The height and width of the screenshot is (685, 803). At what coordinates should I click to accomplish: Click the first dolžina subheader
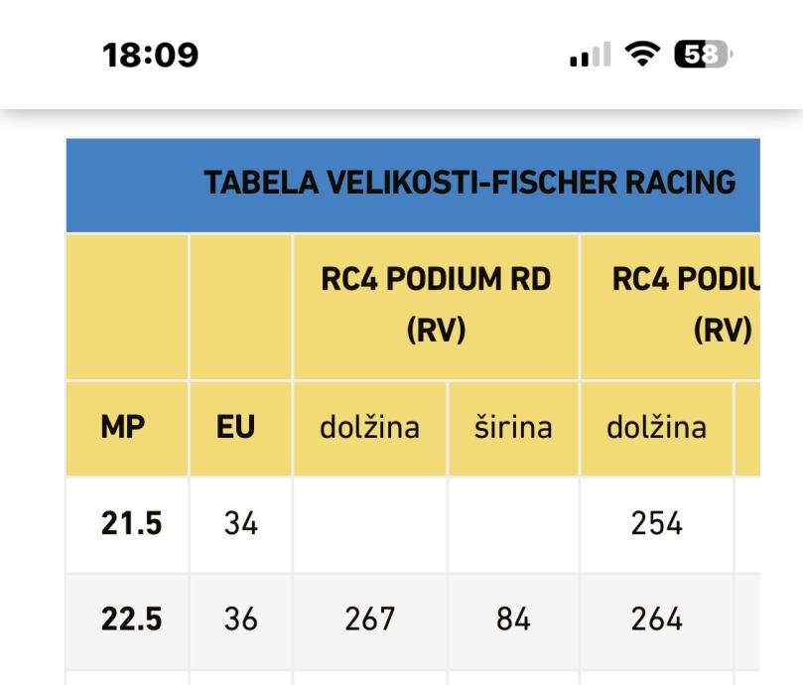370,428
